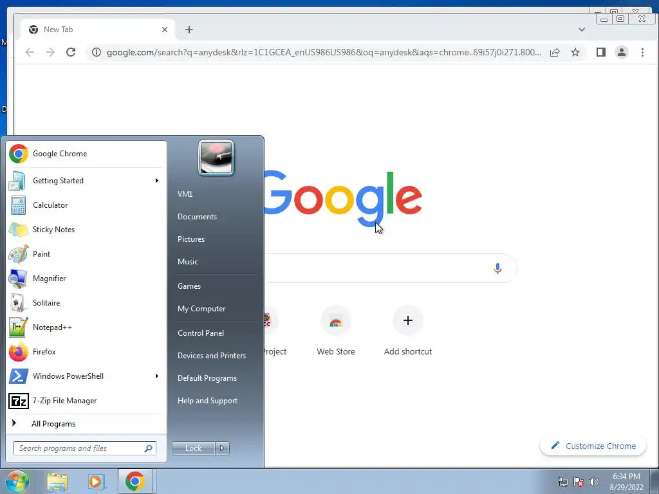Show All Programs list
The image size is (659, 494).
(86, 424)
